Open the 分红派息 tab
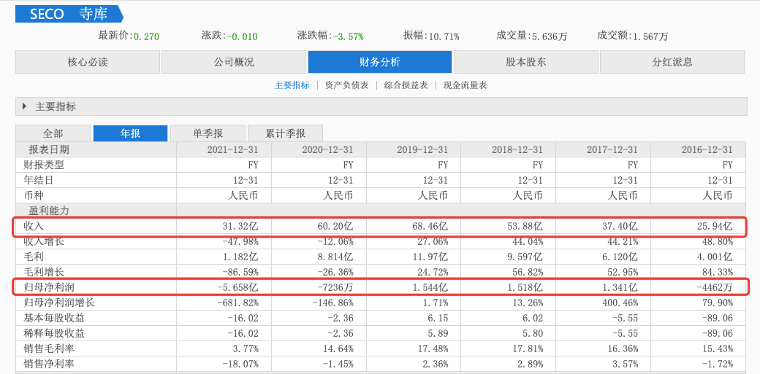The width and height of the screenshot is (760, 374). coord(672,62)
